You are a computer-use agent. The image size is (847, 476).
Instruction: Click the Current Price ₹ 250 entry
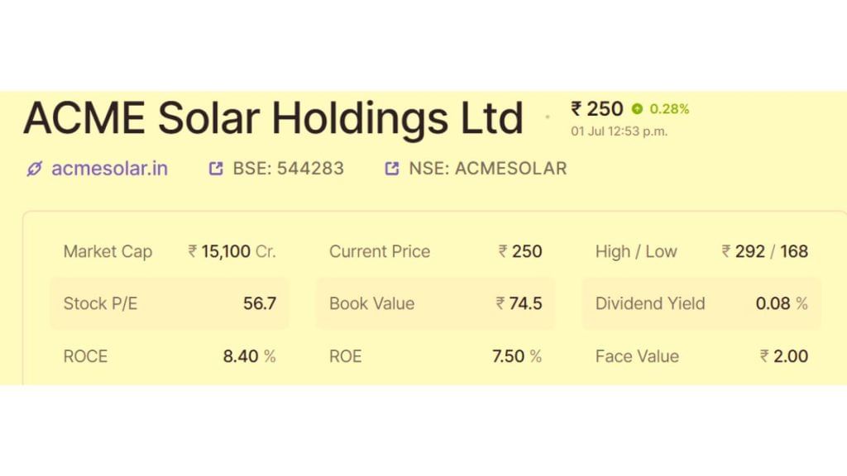click(435, 251)
